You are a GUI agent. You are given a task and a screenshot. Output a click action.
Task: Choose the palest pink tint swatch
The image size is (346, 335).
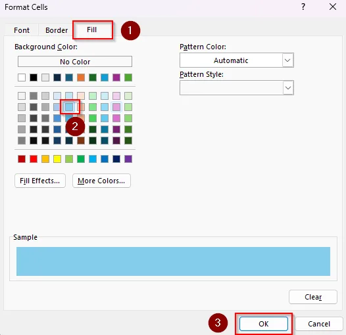point(116,96)
